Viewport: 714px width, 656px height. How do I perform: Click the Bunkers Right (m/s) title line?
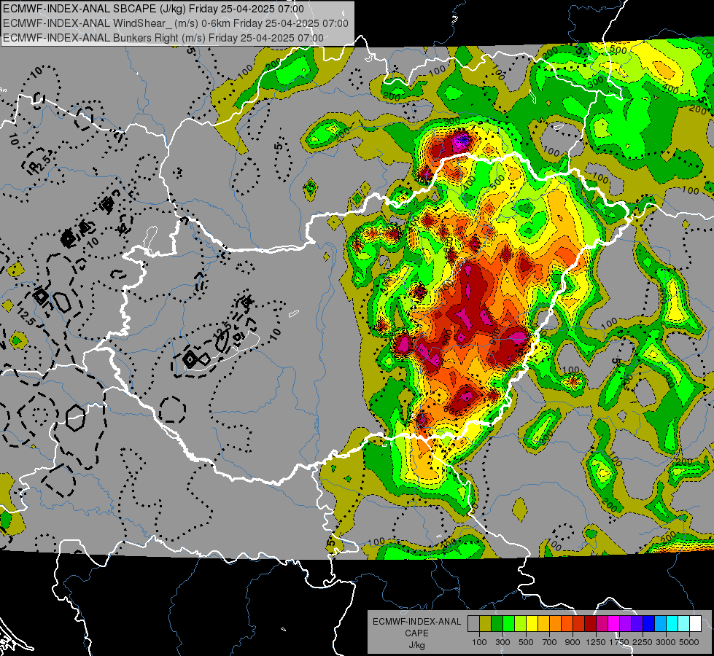[163, 38]
